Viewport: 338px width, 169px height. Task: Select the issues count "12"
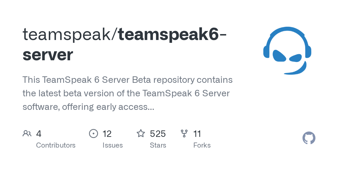107,134
